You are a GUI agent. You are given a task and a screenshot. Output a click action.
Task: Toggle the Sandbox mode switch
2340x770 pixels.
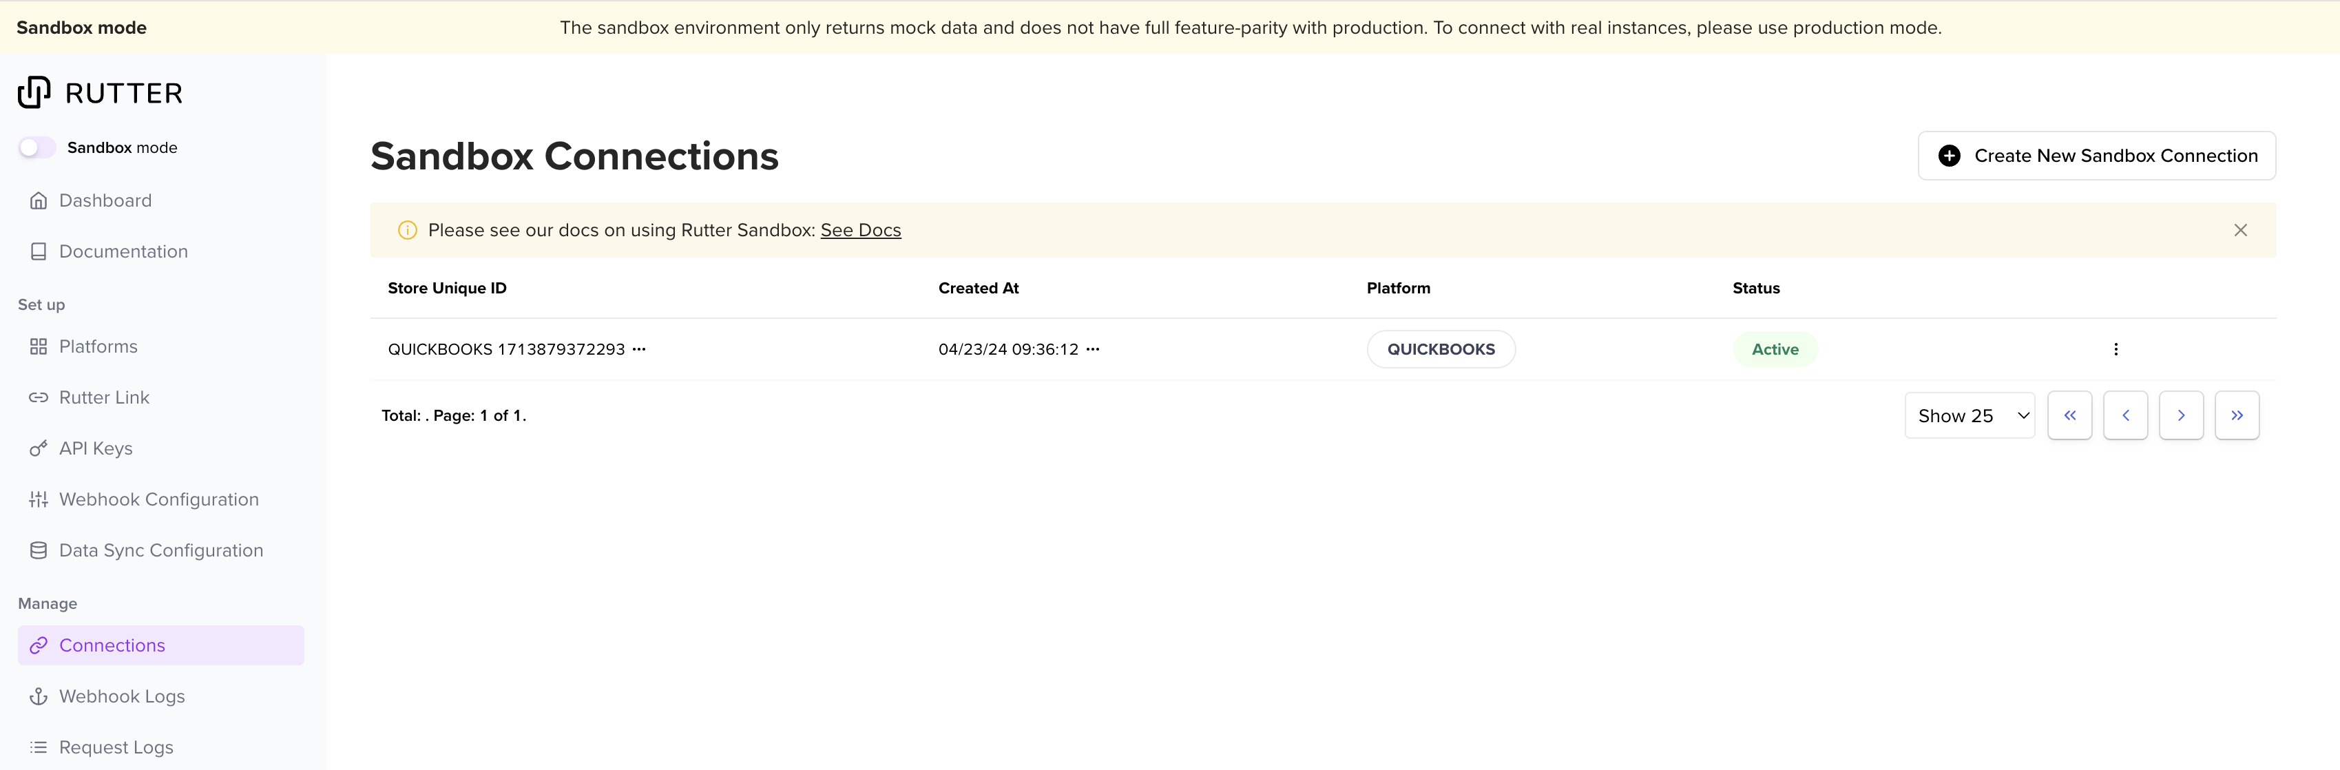37,147
